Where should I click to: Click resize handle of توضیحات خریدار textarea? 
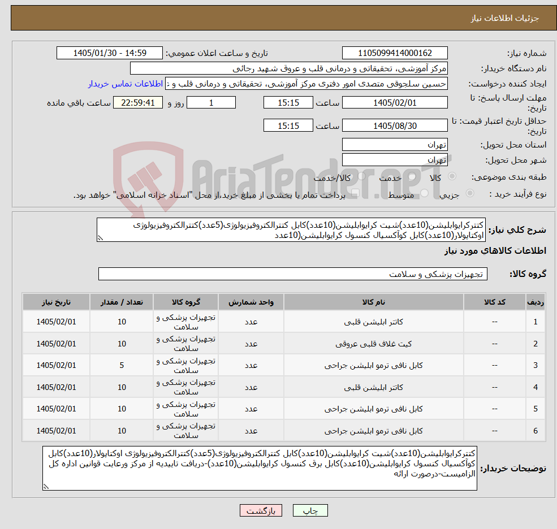pyautogui.click(x=46, y=487)
